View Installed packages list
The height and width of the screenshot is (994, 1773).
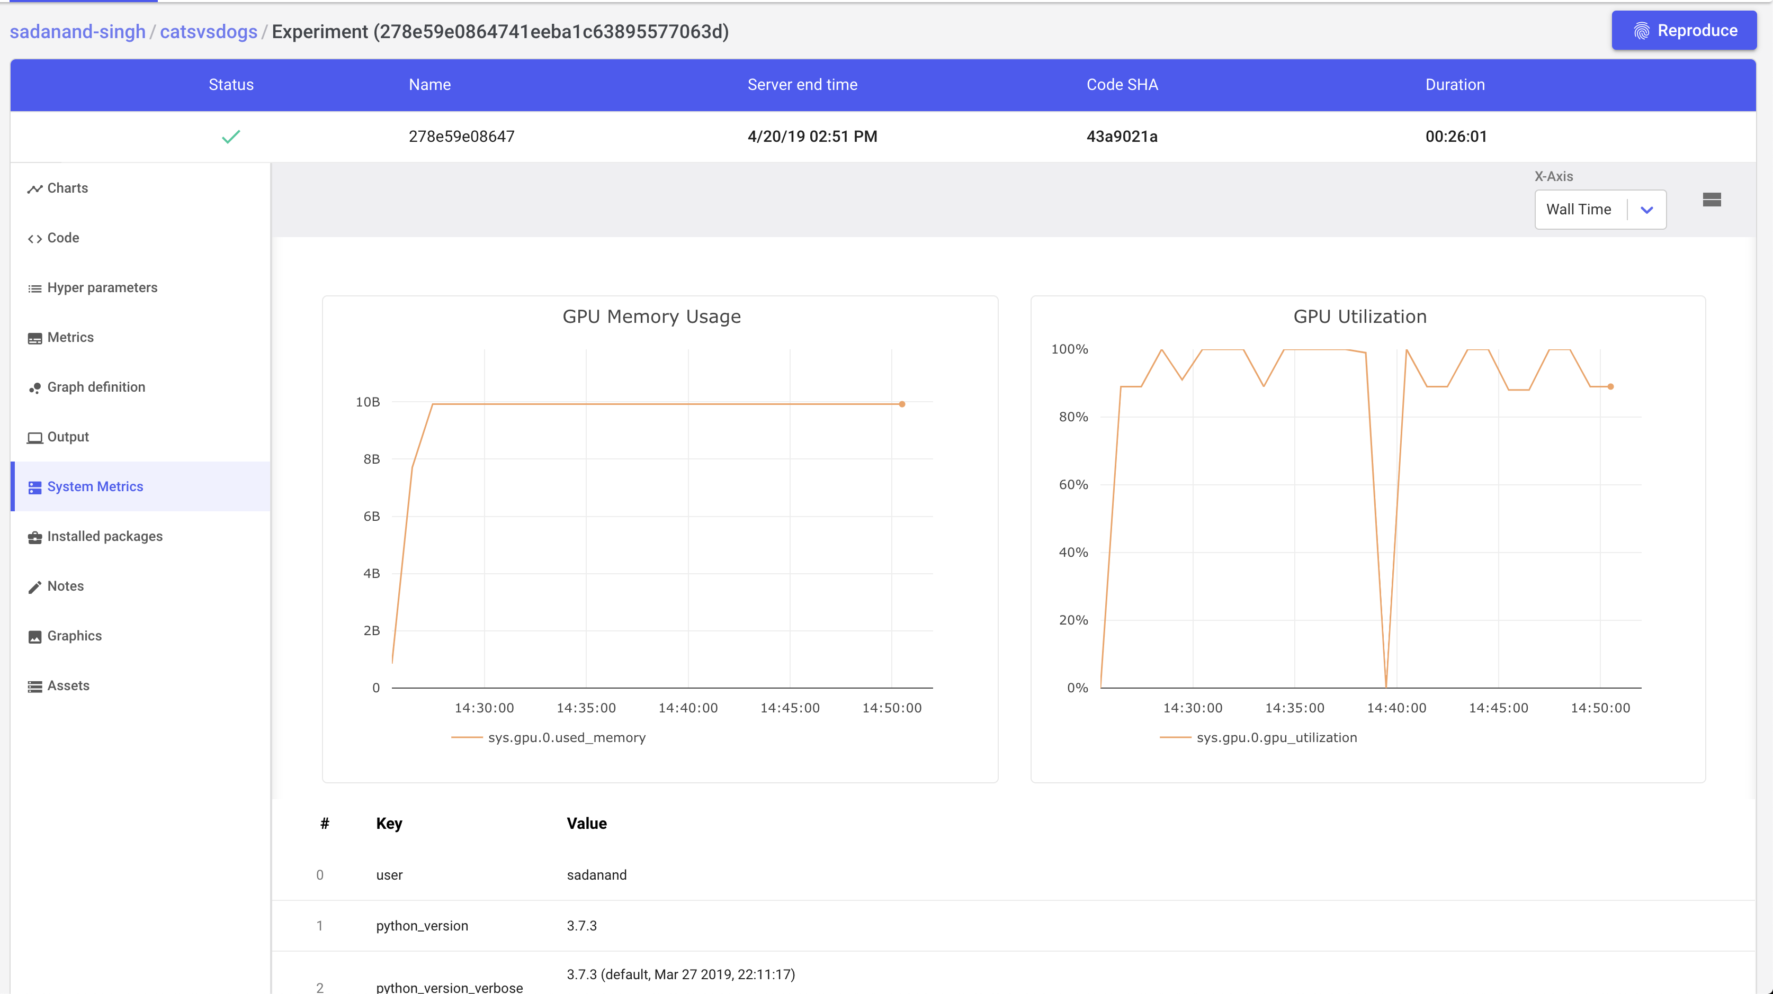pos(141,536)
